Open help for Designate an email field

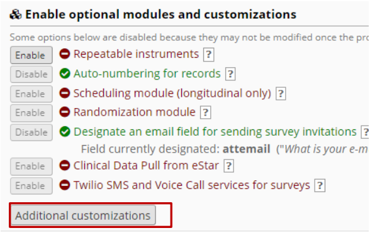tap(366, 132)
